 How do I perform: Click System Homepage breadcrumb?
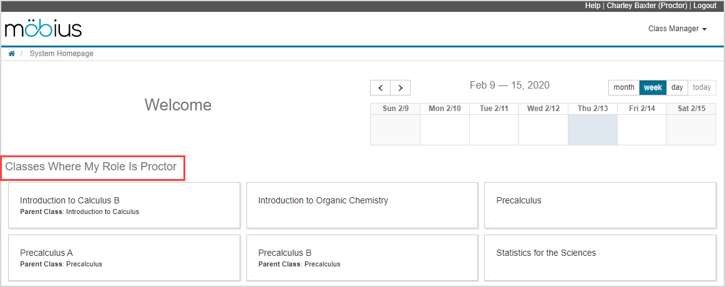[61, 54]
